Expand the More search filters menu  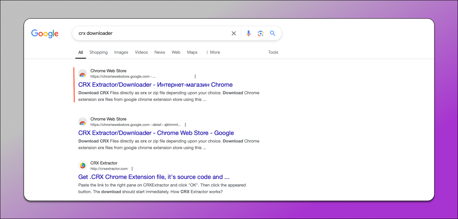[213, 52]
